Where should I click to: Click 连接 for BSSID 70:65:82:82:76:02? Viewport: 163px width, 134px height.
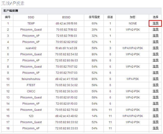click(155, 110)
